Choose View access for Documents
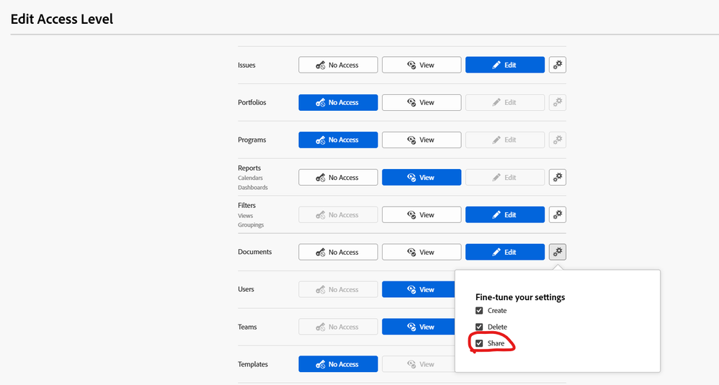Viewport: 719px width, 385px height. coord(421,252)
